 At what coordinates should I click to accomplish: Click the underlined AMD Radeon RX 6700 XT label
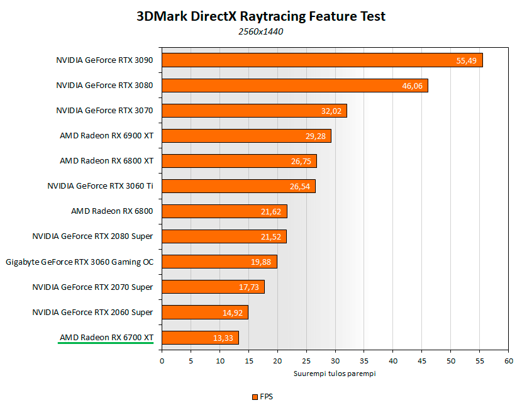click(106, 338)
